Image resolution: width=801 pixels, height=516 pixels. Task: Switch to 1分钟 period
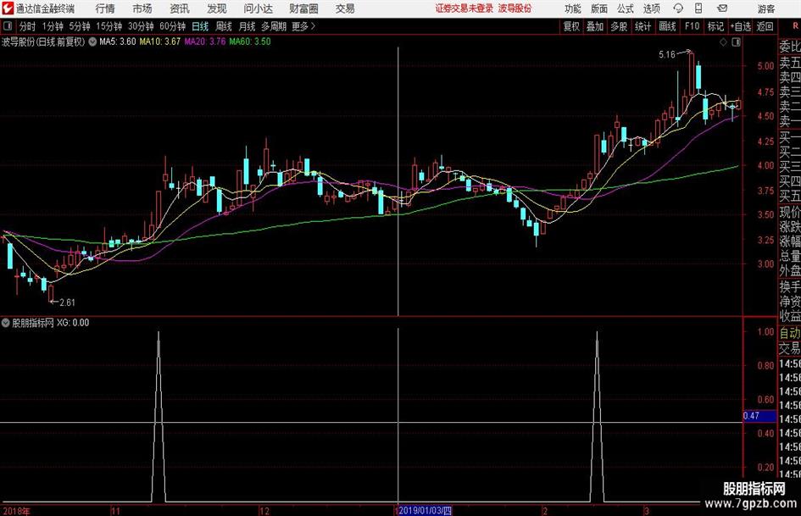53,26
